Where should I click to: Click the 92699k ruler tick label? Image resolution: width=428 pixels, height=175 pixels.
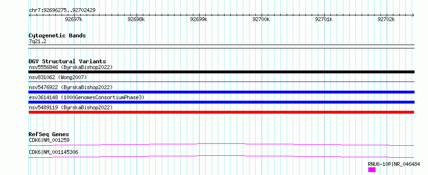coord(199,19)
